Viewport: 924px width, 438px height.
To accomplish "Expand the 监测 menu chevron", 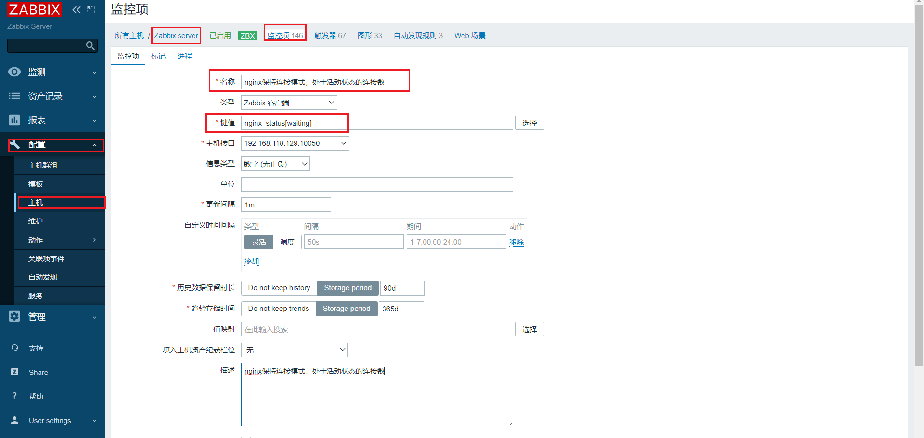I will pos(94,73).
